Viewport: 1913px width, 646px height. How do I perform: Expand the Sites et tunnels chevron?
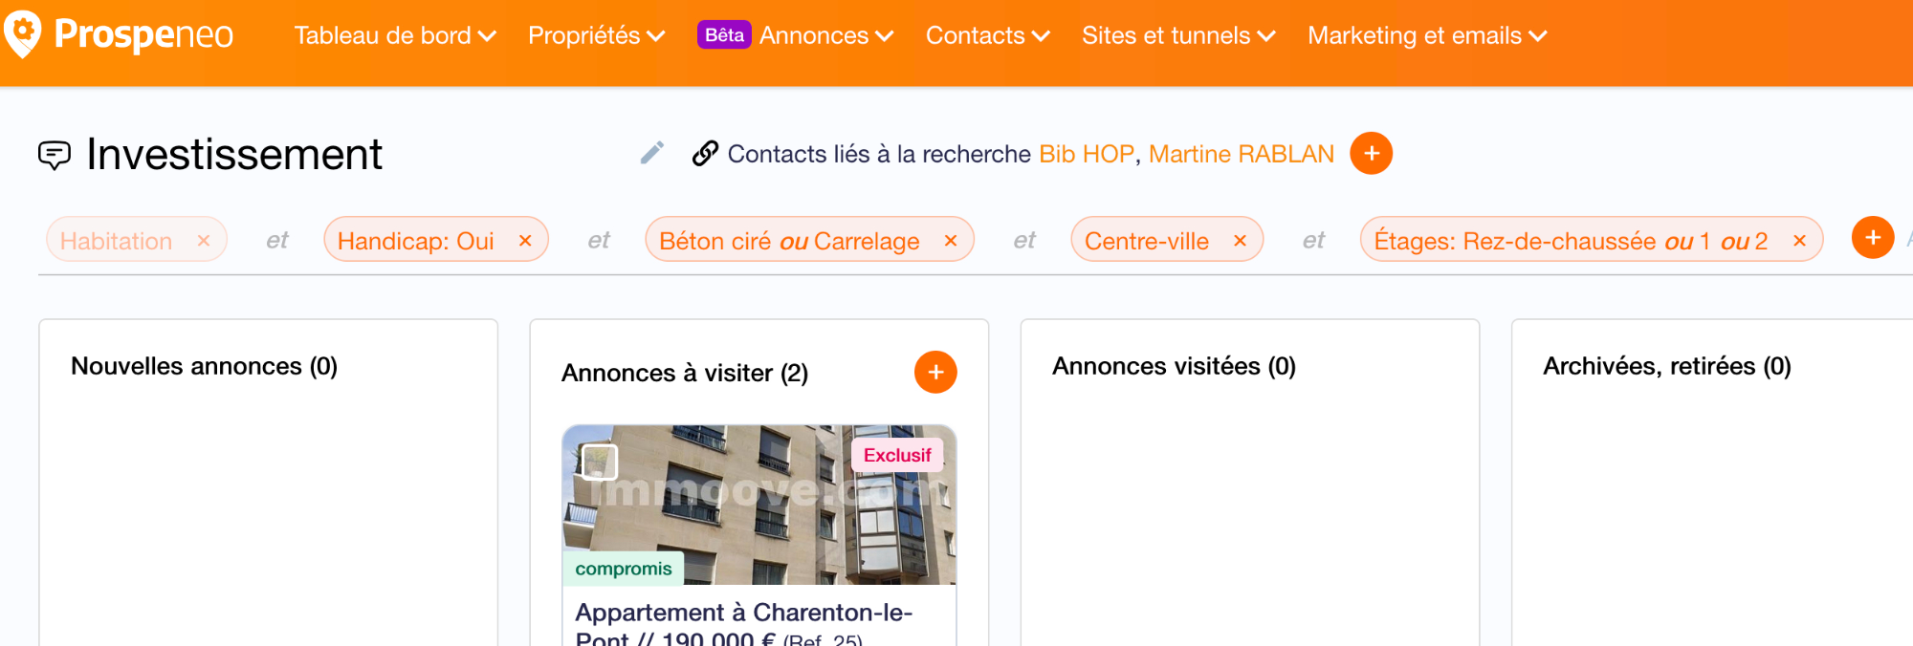point(1266,36)
